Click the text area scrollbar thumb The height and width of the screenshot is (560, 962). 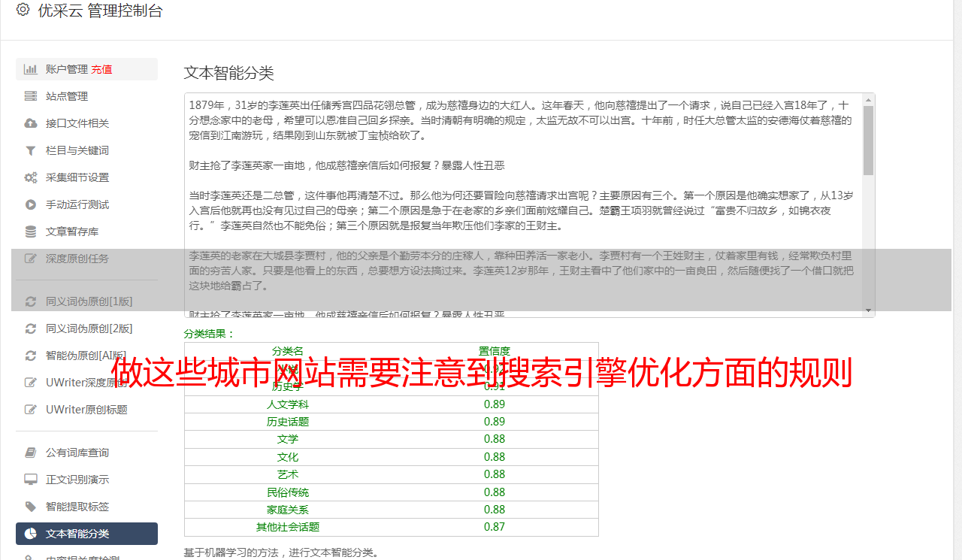pyautogui.click(x=869, y=140)
